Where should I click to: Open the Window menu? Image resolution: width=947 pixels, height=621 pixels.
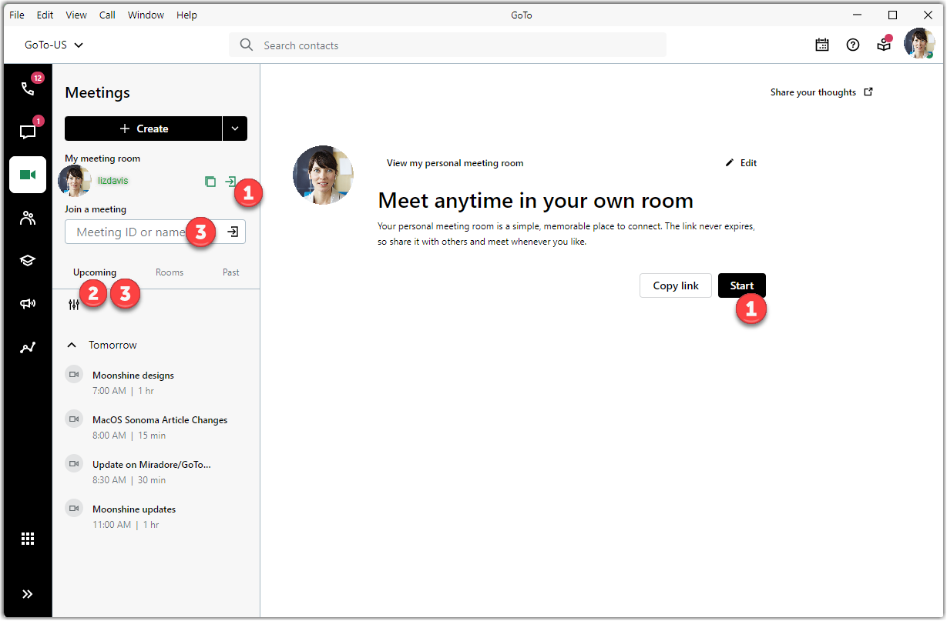146,15
